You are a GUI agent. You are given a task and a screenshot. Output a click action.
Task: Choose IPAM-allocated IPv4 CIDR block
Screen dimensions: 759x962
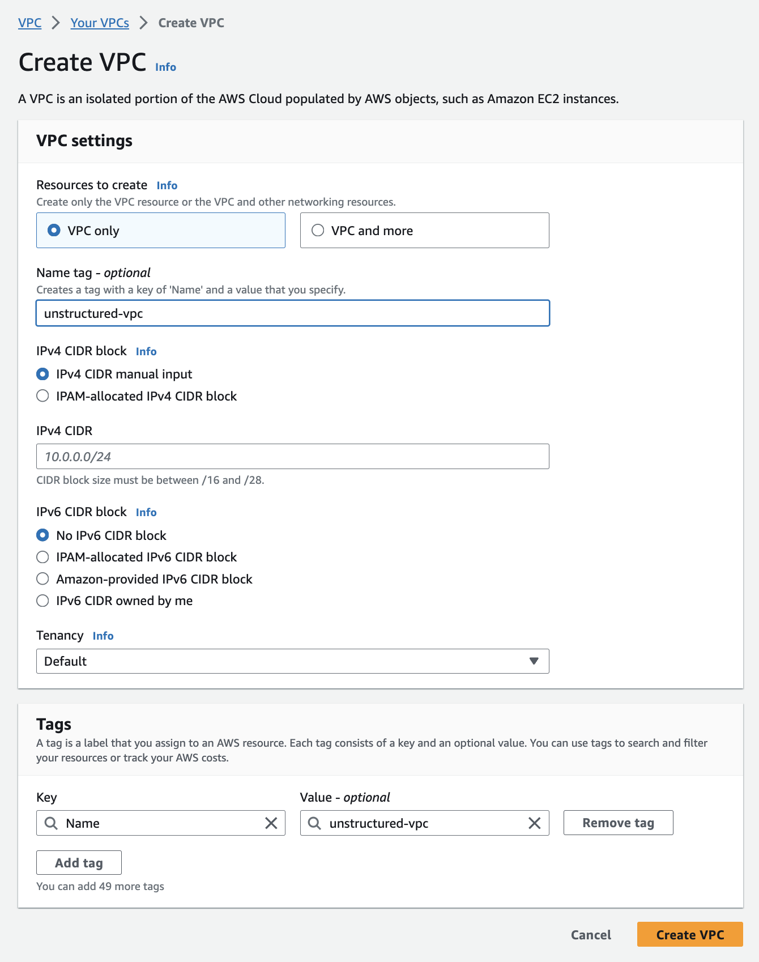pyautogui.click(x=42, y=396)
